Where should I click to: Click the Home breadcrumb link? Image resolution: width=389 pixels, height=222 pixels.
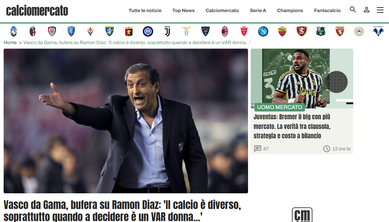tap(10, 43)
